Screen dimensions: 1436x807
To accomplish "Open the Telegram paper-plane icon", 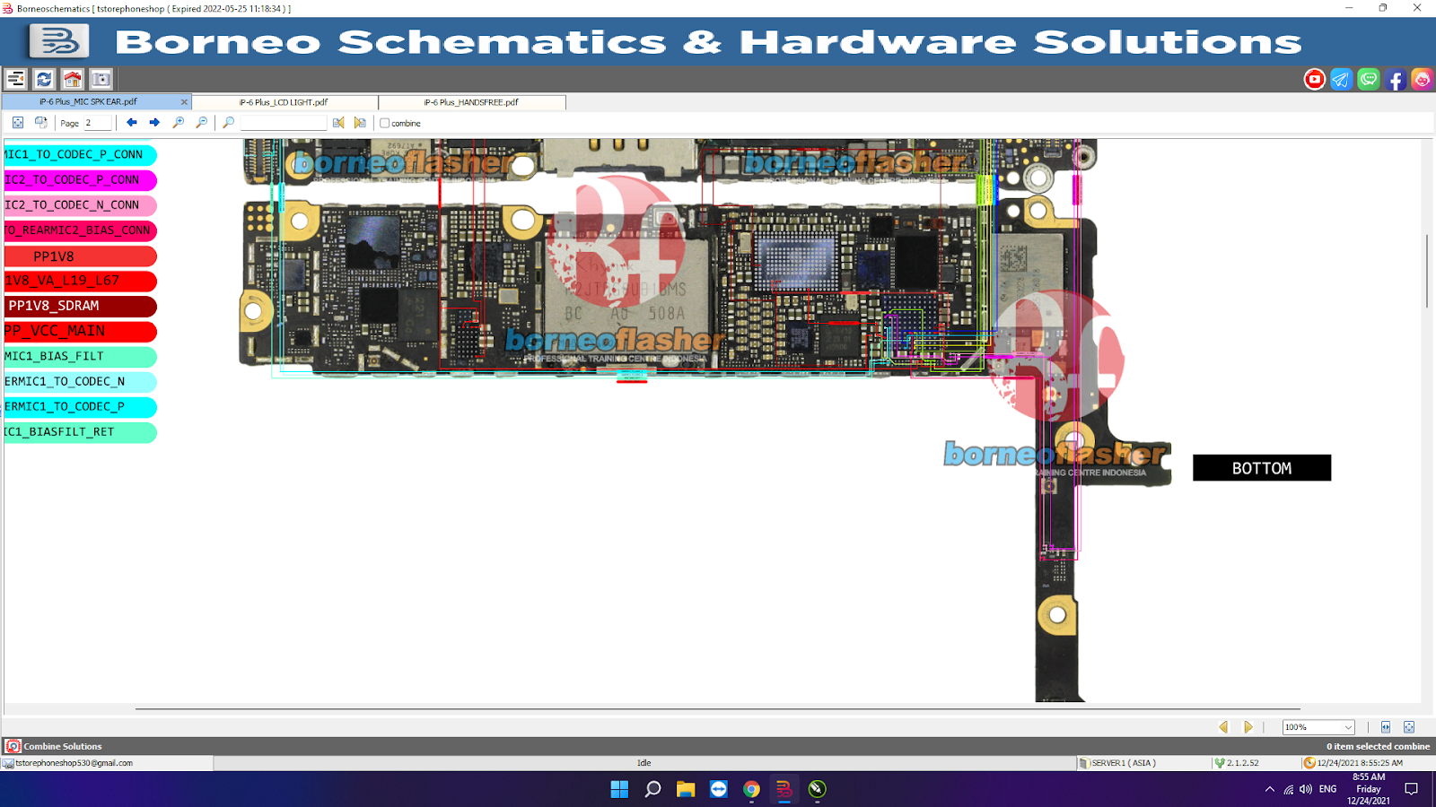I will (1341, 79).
